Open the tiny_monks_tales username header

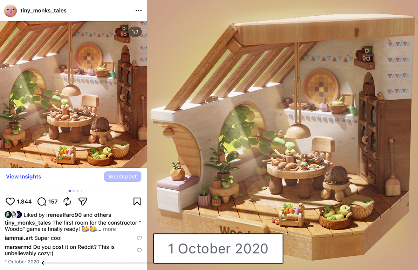point(43,10)
